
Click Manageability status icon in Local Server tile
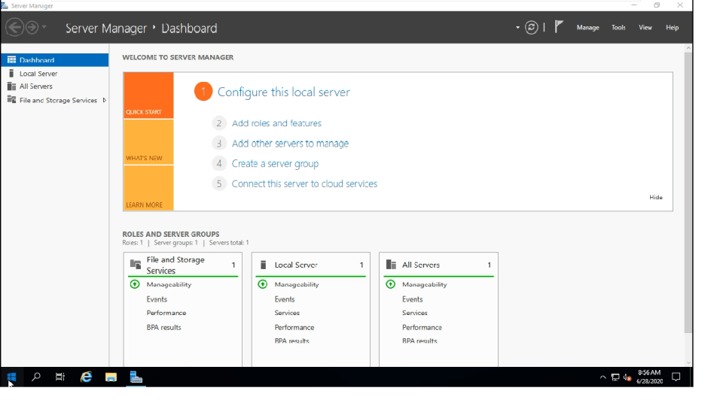click(262, 284)
